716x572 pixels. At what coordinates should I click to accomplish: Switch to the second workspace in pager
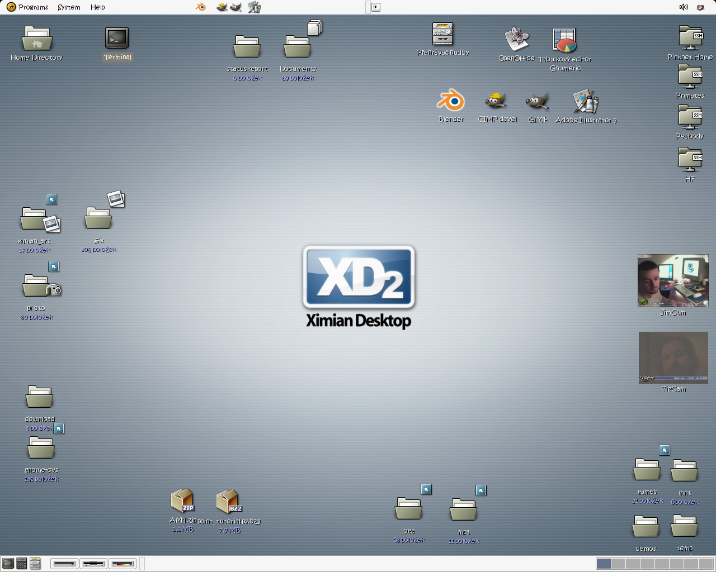pyautogui.click(x=618, y=564)
